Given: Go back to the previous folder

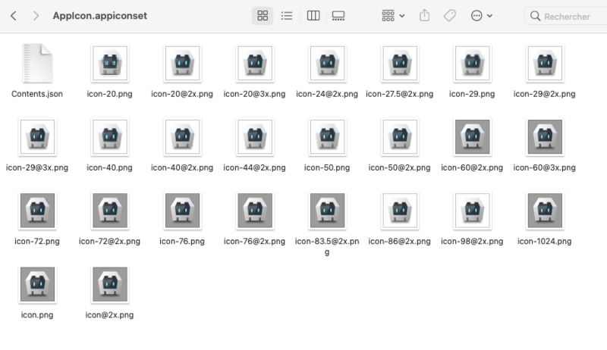Looking at the screenshot, I should tap(14, 16).
